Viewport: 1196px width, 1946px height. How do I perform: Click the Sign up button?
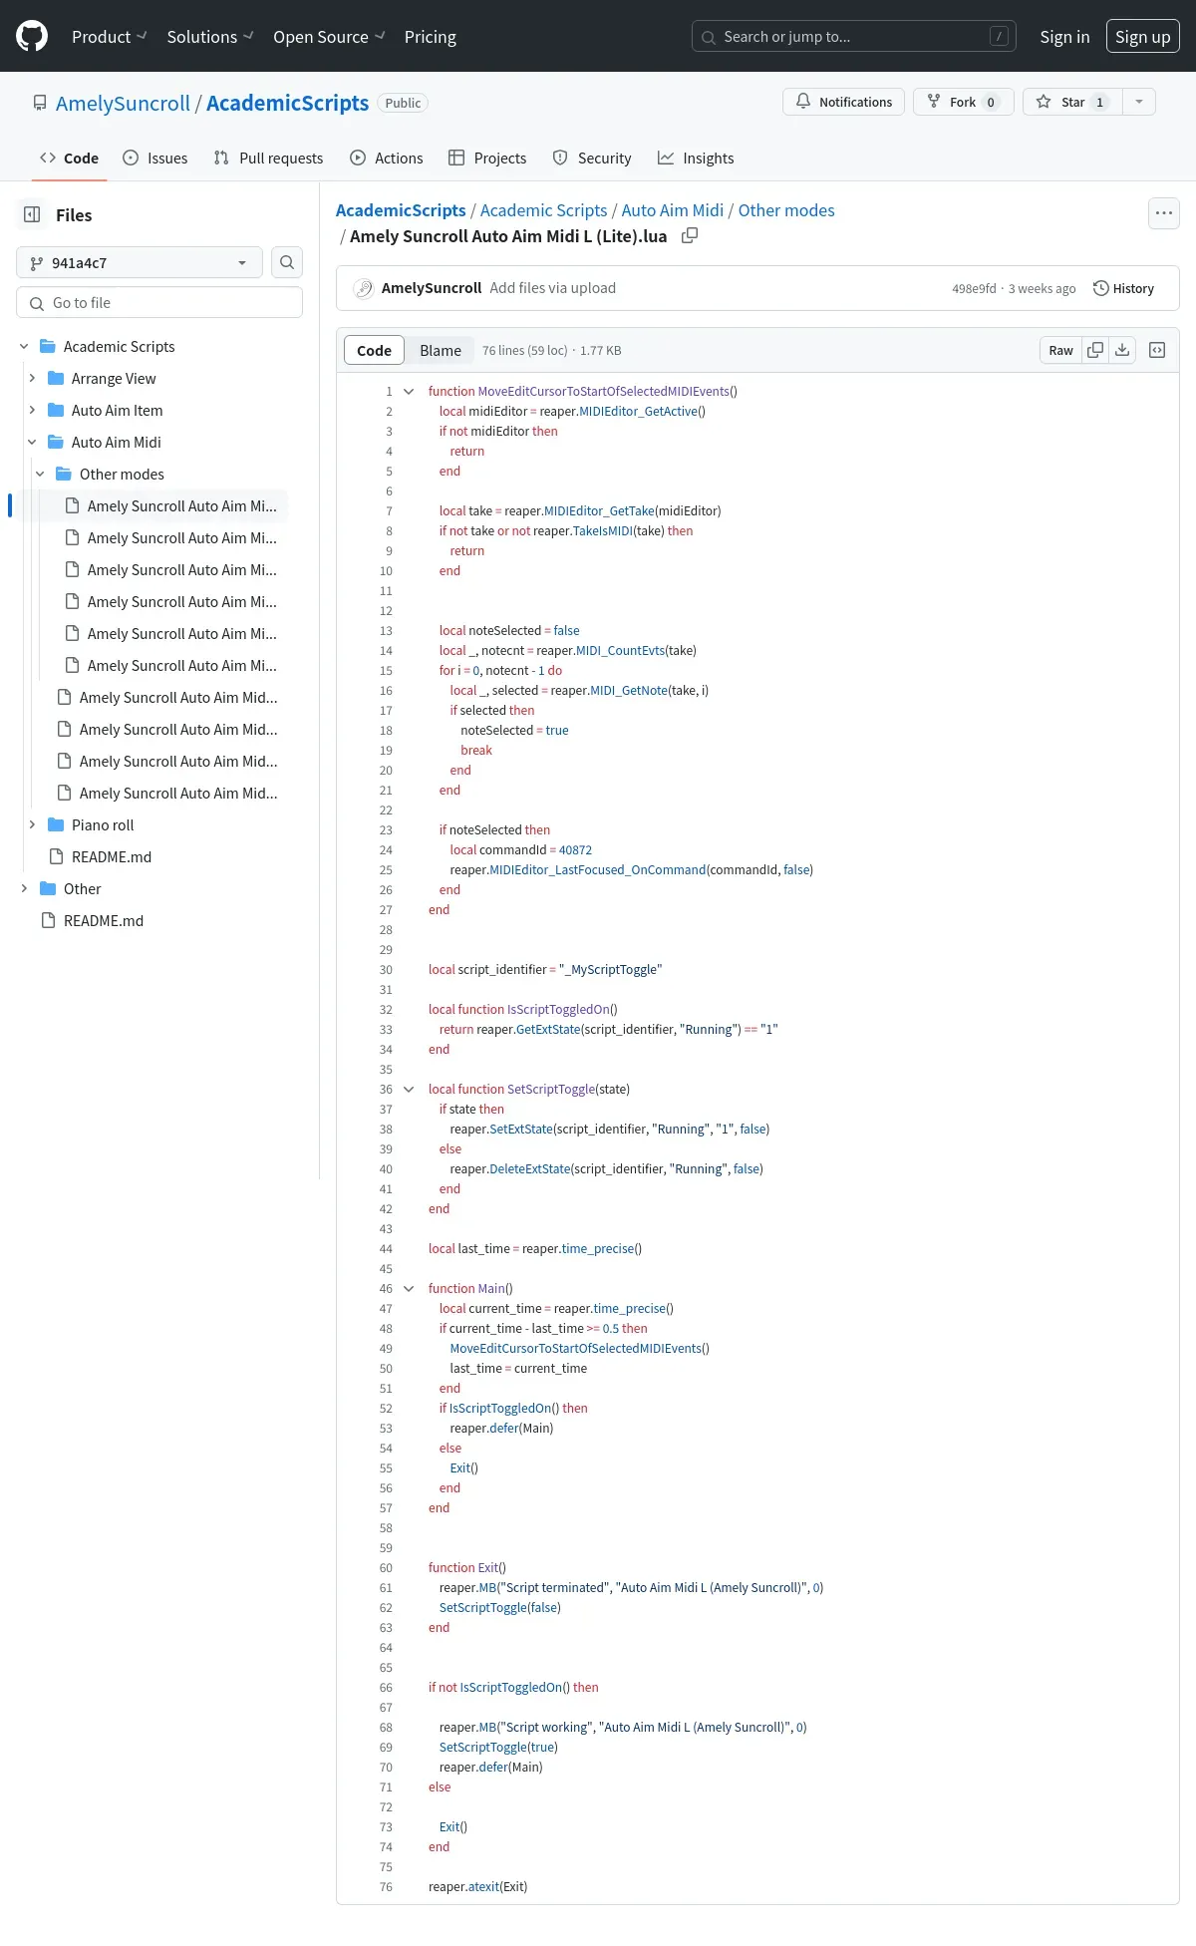(1143, 37)
